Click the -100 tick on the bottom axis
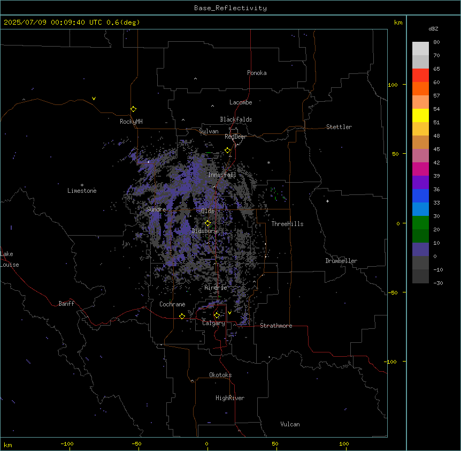Viewport: 461px width, 451px height. pos(67,444)
